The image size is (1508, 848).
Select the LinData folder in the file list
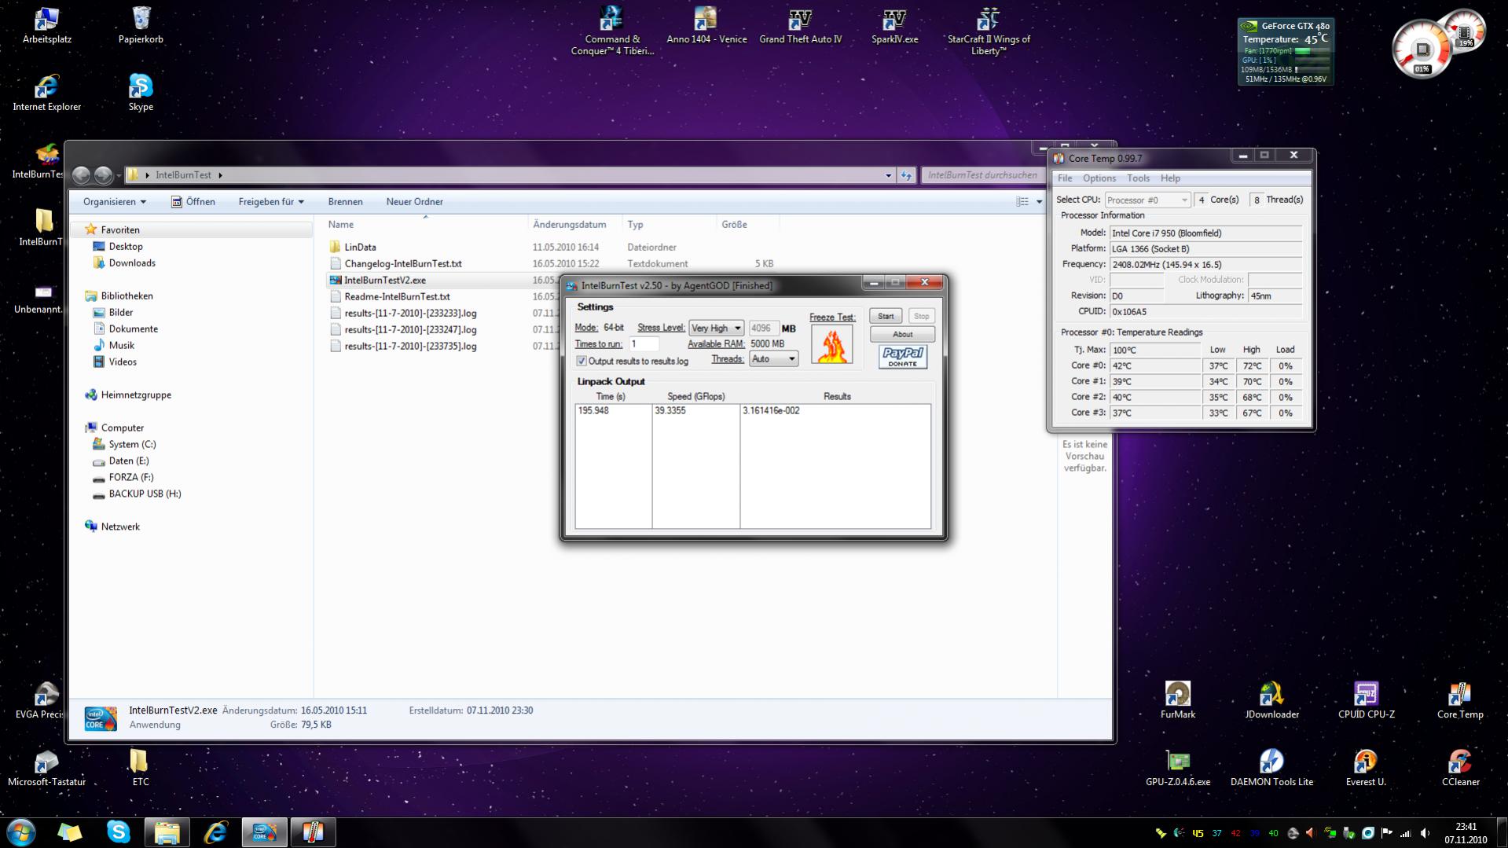tap(360, 248)
